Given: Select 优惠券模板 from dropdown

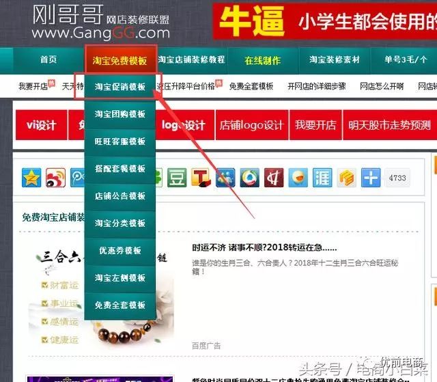Looking at the screenshot, I should (x=120, y=251).
